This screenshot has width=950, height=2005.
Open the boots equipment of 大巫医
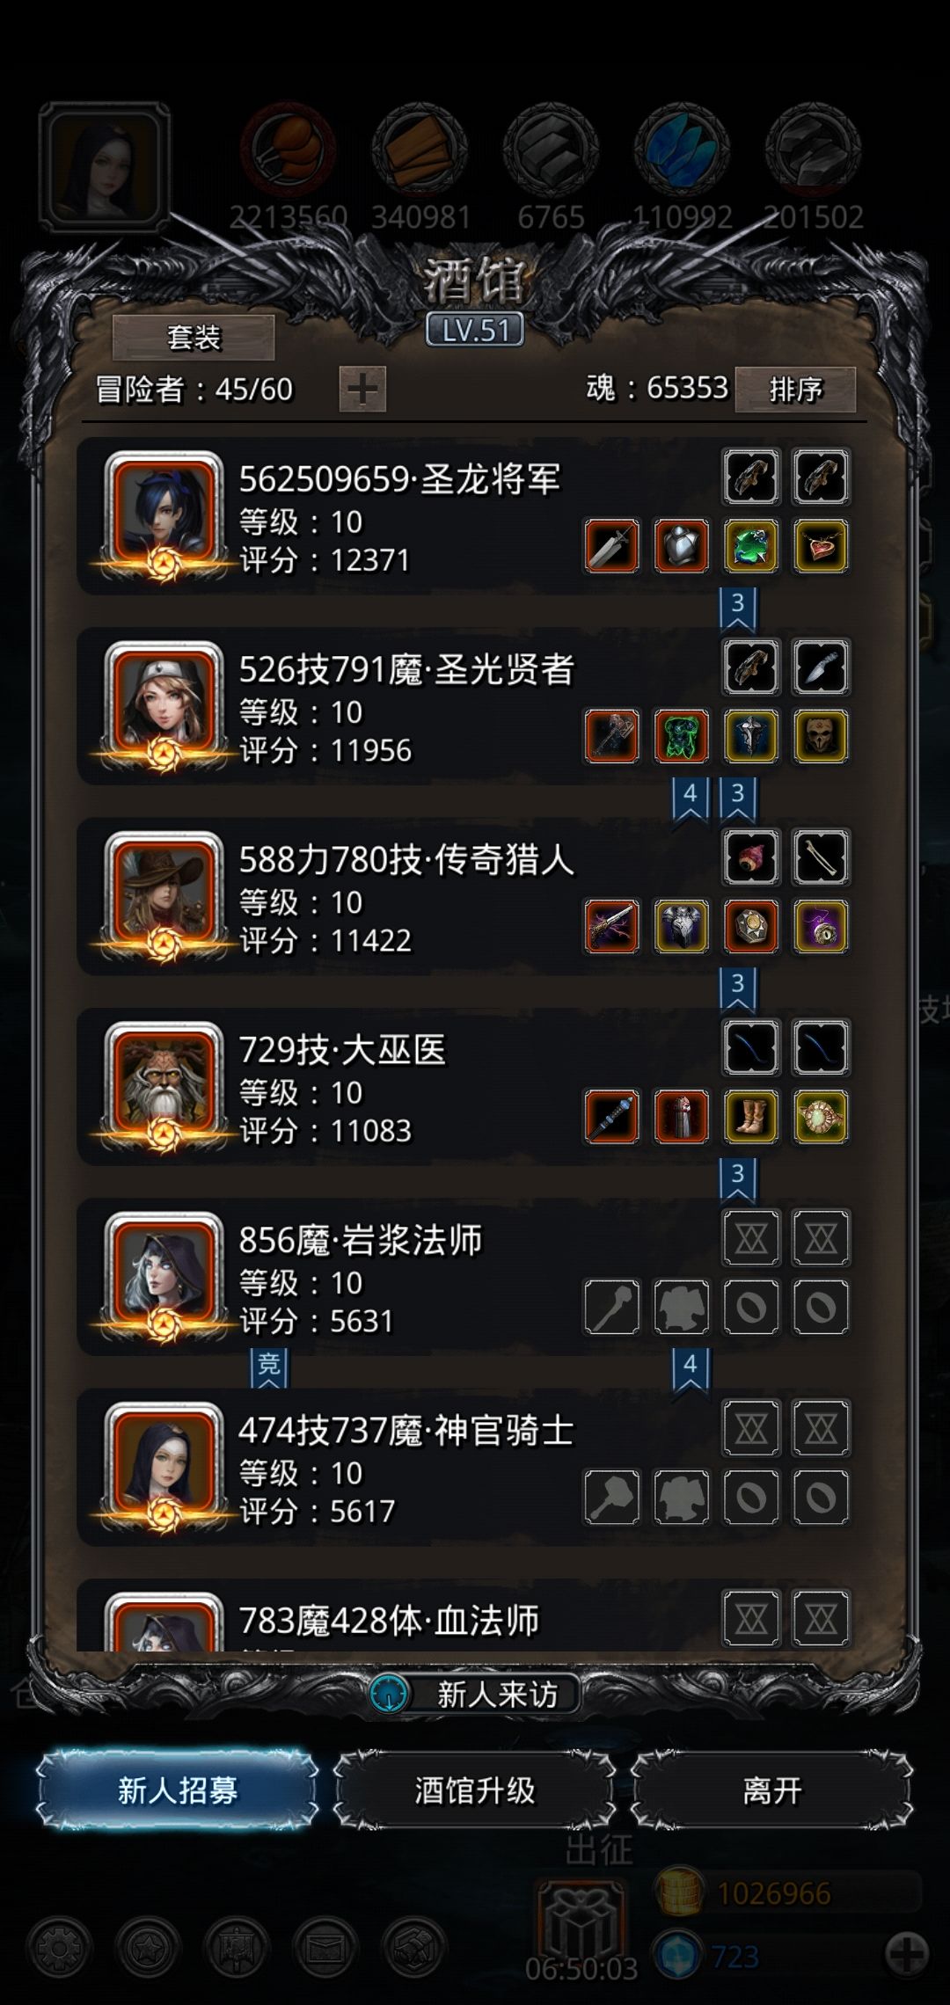click(x=751, y=1117)
